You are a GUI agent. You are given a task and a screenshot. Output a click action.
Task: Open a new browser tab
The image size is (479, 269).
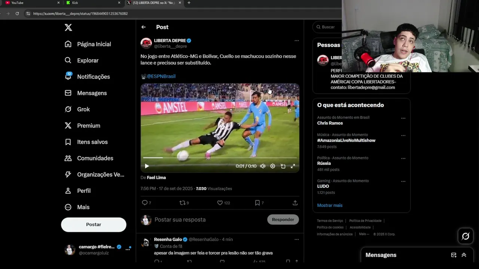pyautogui.click(x=189, y=3)
